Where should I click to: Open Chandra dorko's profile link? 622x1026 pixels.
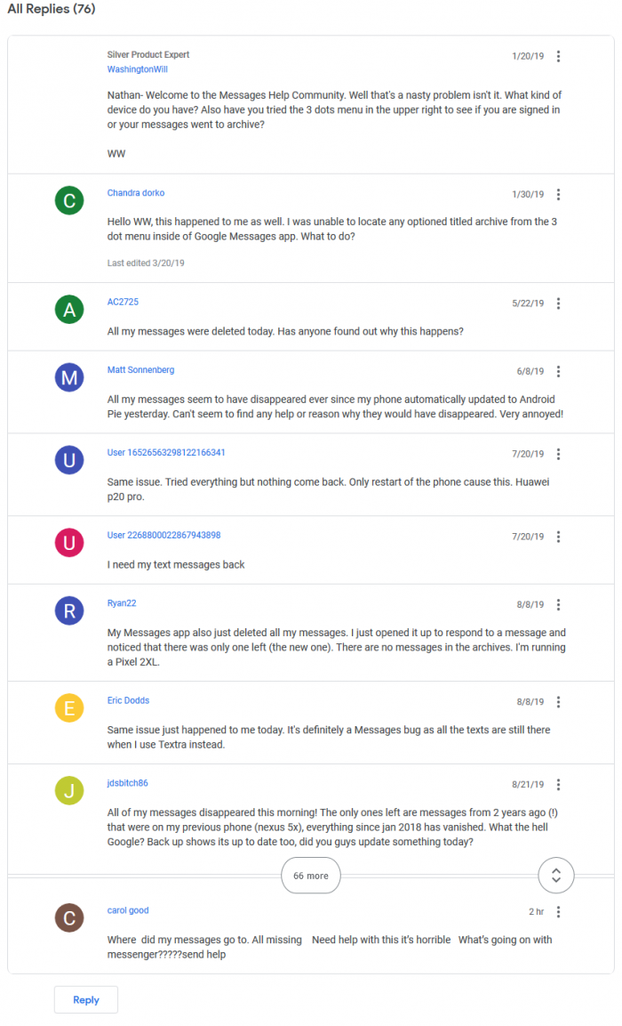tap(136, 193)
